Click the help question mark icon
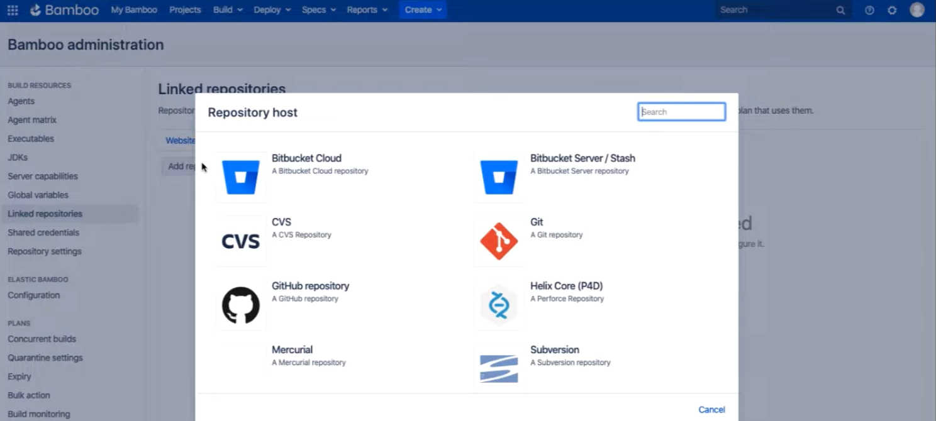The image size is (936, 421). click(869, 9)
